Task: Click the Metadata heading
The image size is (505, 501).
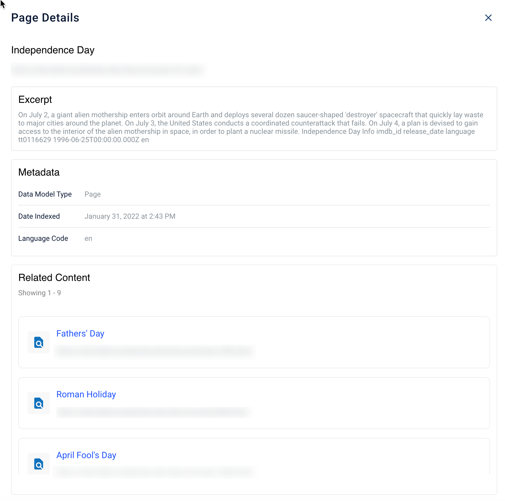Action: [39, 172]
